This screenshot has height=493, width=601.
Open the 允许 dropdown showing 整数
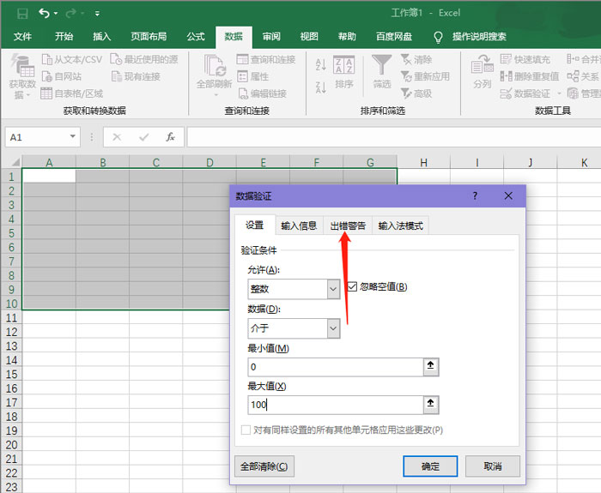coord(333,290)
